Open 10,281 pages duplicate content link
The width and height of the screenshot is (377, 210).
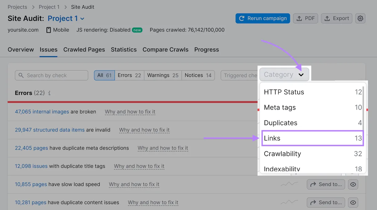point(31,202)
